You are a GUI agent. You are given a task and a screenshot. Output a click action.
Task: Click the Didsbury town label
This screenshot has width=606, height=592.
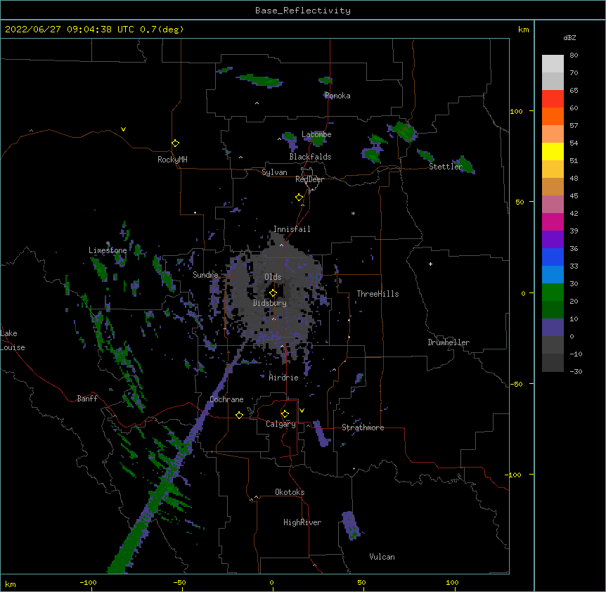coord(270,303)
